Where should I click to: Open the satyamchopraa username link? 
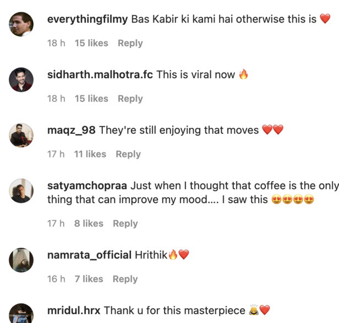(86, 185)
